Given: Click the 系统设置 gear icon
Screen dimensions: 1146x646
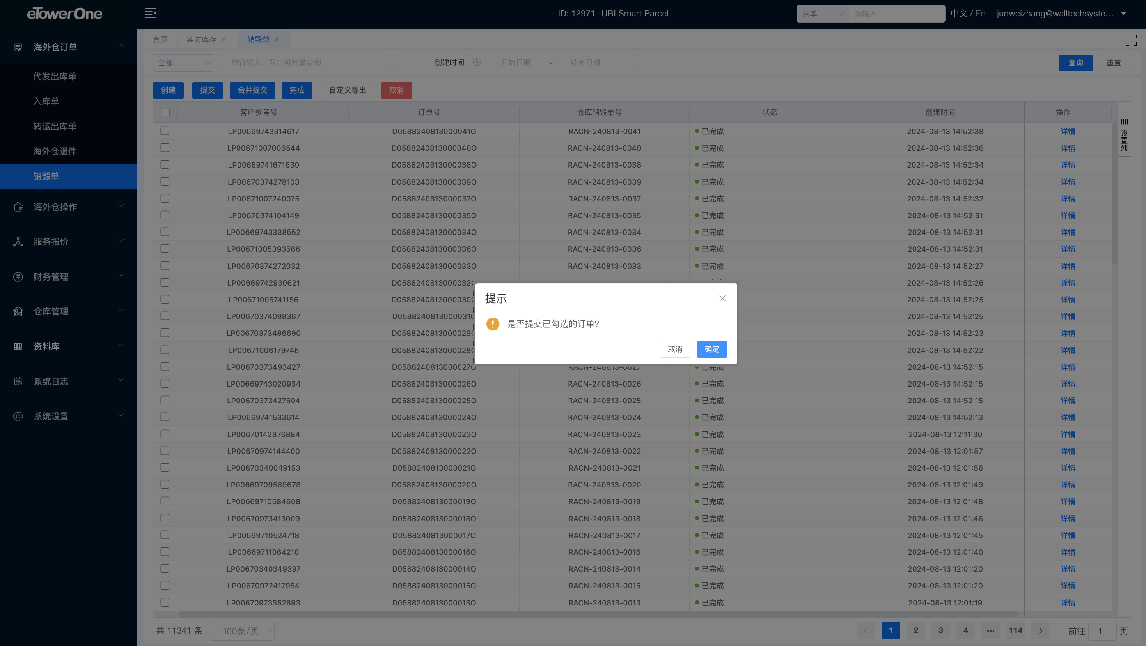Looking at the screenshot, I should [18, 416].
